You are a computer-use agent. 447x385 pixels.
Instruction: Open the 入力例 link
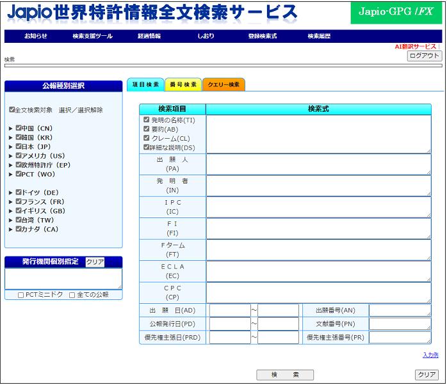[430, 355]
